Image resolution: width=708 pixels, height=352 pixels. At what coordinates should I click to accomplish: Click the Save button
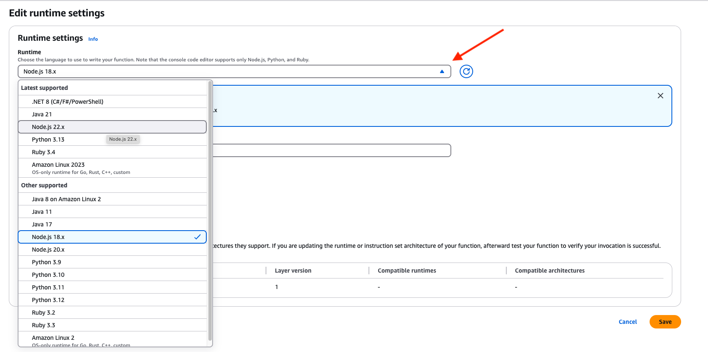tap(665, 322)
